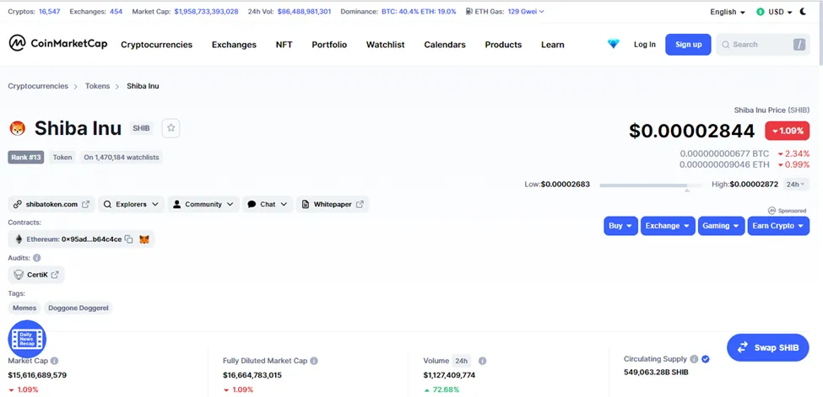Screen dimensions: 823x397
Task: Expand the Chat dropdown
Action: coord(268,205)
